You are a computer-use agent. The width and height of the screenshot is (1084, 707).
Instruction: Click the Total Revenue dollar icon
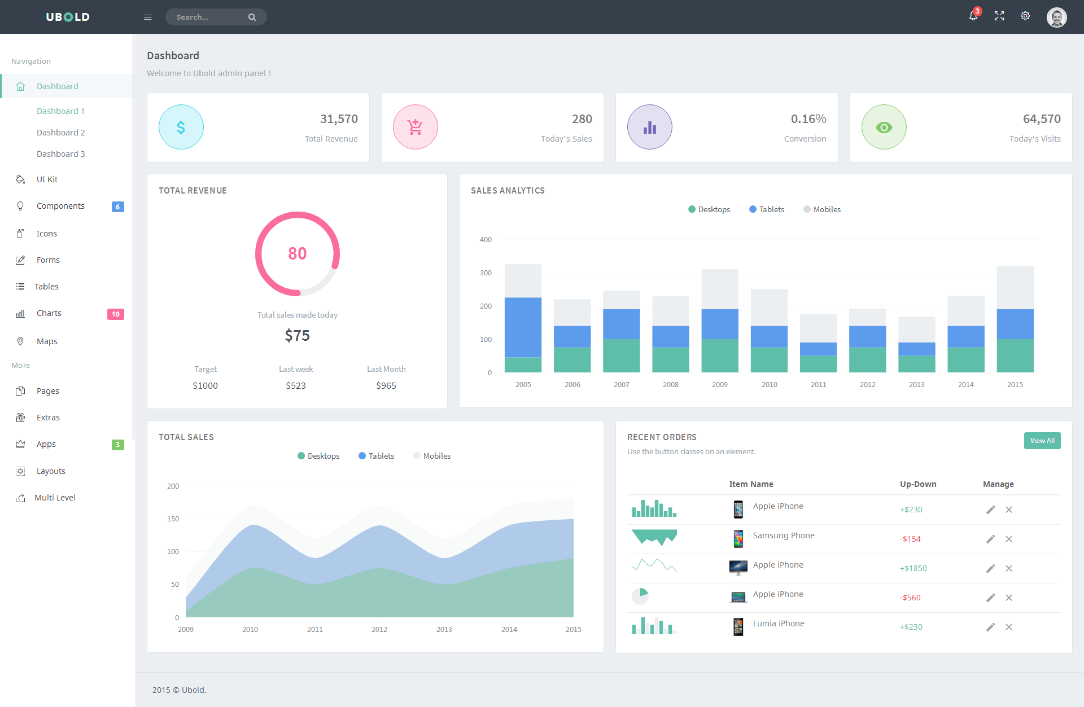[x=181, y=128]
